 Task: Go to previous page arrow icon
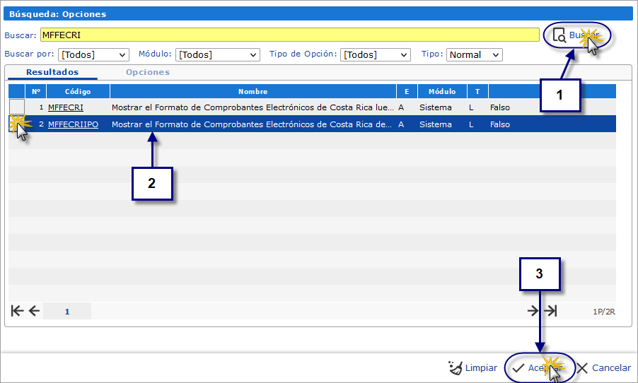[34, 311]
